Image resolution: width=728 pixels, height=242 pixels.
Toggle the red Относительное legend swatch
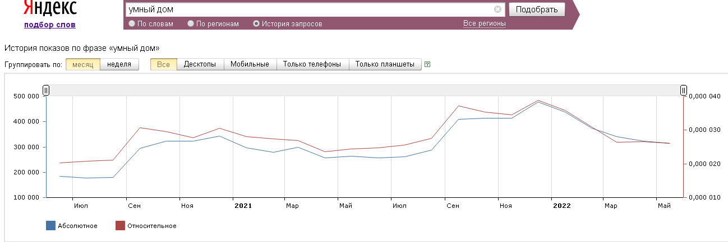[120, 226]
